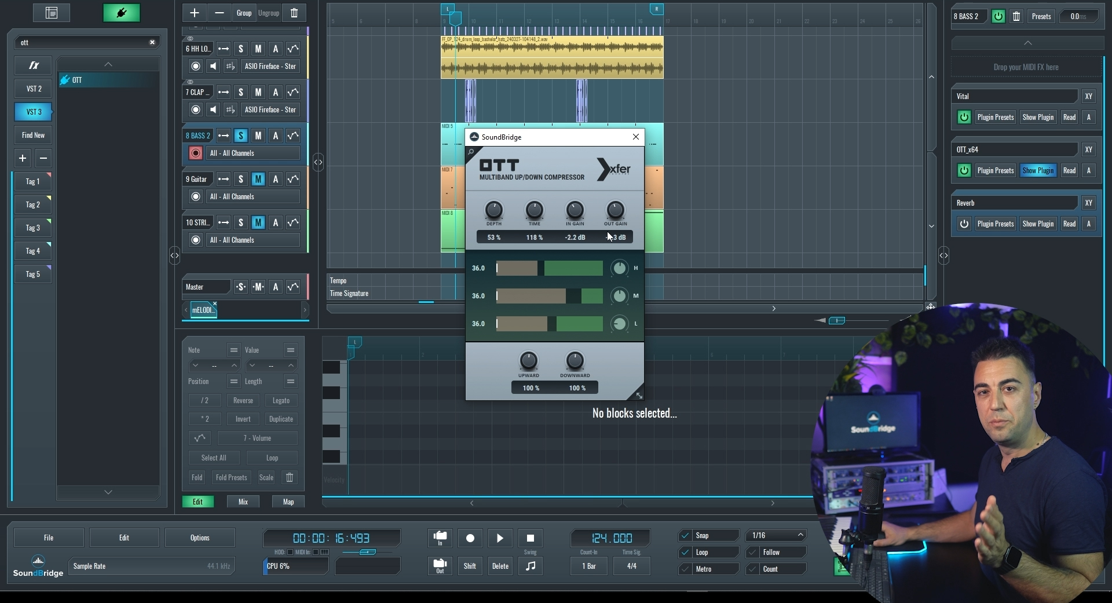Screen dimensions: 1112x603
Task: Clear the ott search field
Action: (152, 42)
